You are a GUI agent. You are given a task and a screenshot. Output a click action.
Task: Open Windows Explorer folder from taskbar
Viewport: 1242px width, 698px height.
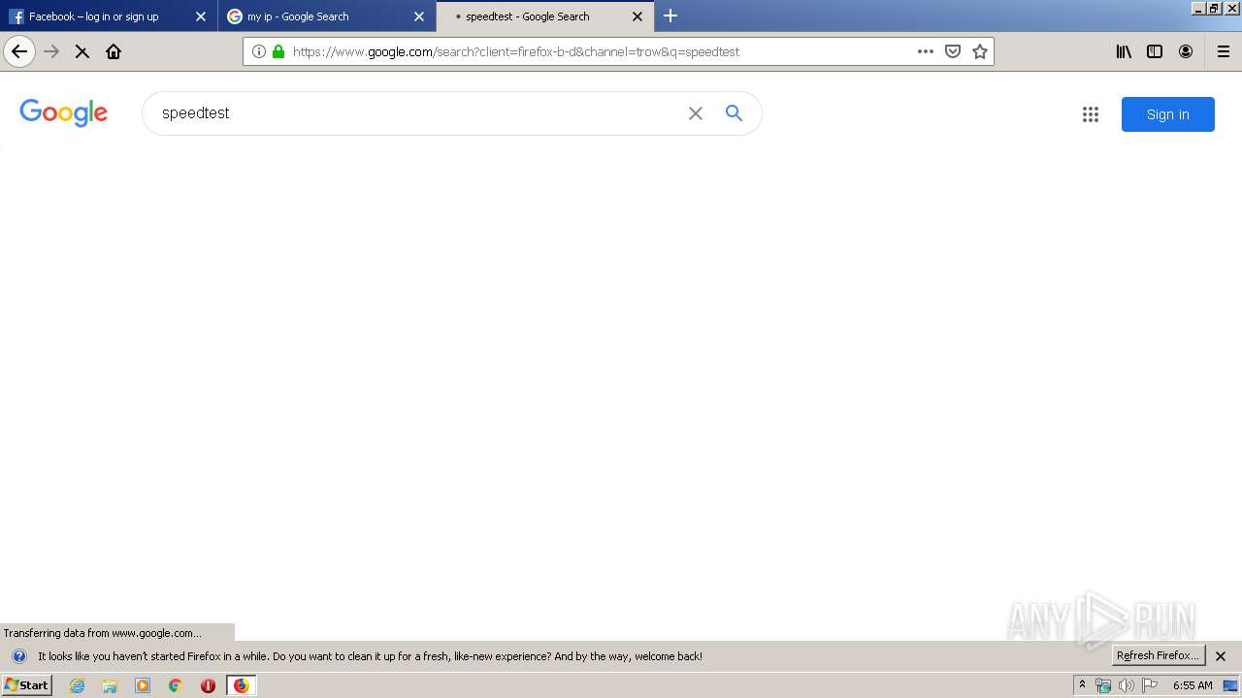[x=110, y=685]
